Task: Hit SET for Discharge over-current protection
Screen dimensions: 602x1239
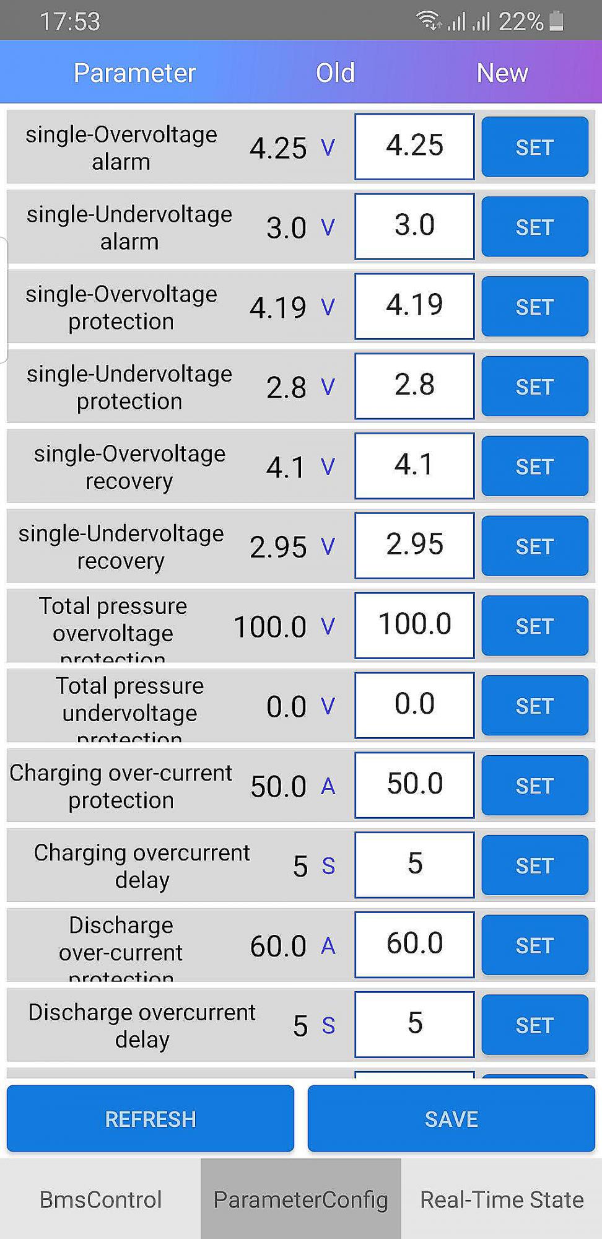Action: [x=534, y=945]
